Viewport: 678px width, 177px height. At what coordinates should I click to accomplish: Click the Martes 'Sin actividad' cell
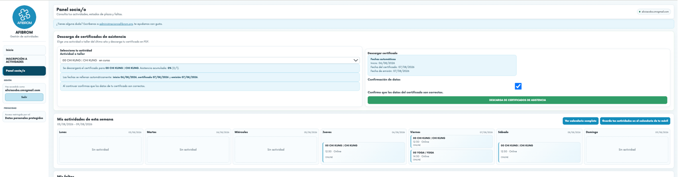click(188, 150)
